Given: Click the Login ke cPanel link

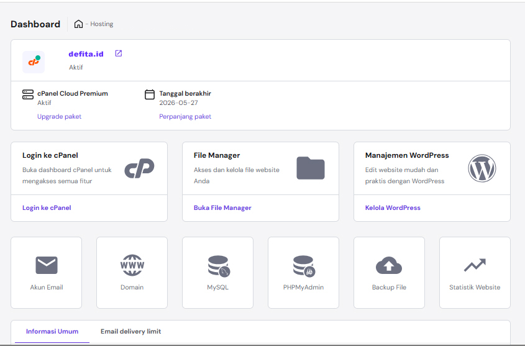Looking at the screenshot, I should coord(47,207).
